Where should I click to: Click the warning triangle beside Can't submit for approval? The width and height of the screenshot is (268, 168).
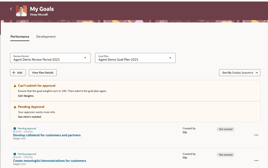tap(15, 85)
